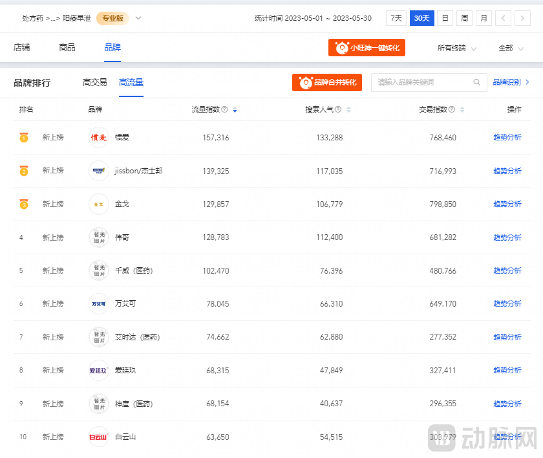Expand the category dropdown chevron beside 专业版

point(138,18)
